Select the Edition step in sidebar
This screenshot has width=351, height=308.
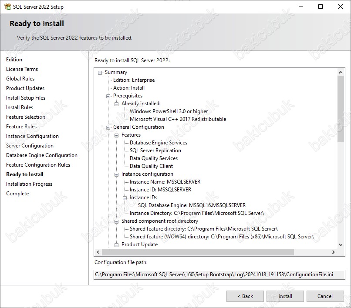pos(14,60)
